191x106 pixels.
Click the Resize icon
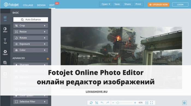coord(16,32)
